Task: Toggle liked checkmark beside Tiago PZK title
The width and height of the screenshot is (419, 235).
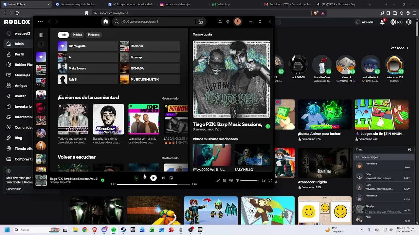Action: tap(268, 126)
